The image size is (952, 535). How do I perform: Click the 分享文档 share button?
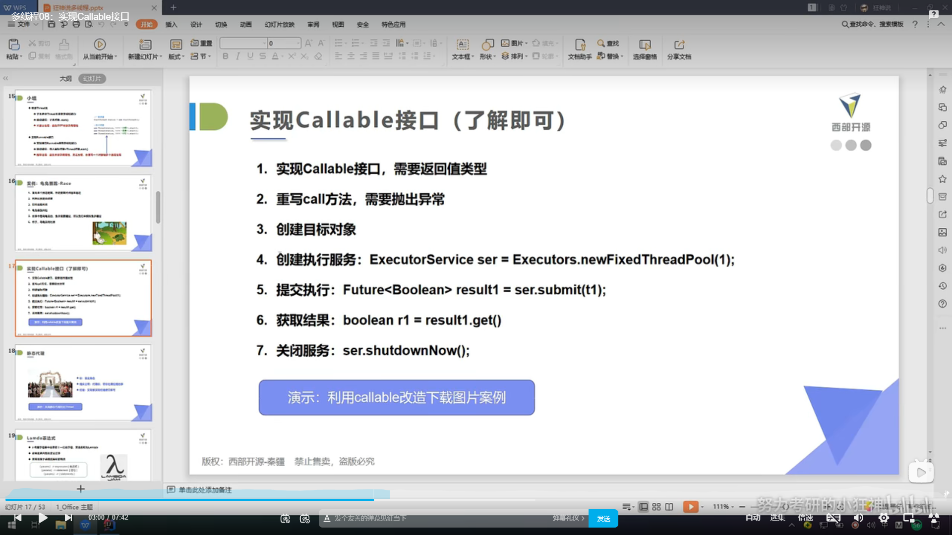click(679, 50)
